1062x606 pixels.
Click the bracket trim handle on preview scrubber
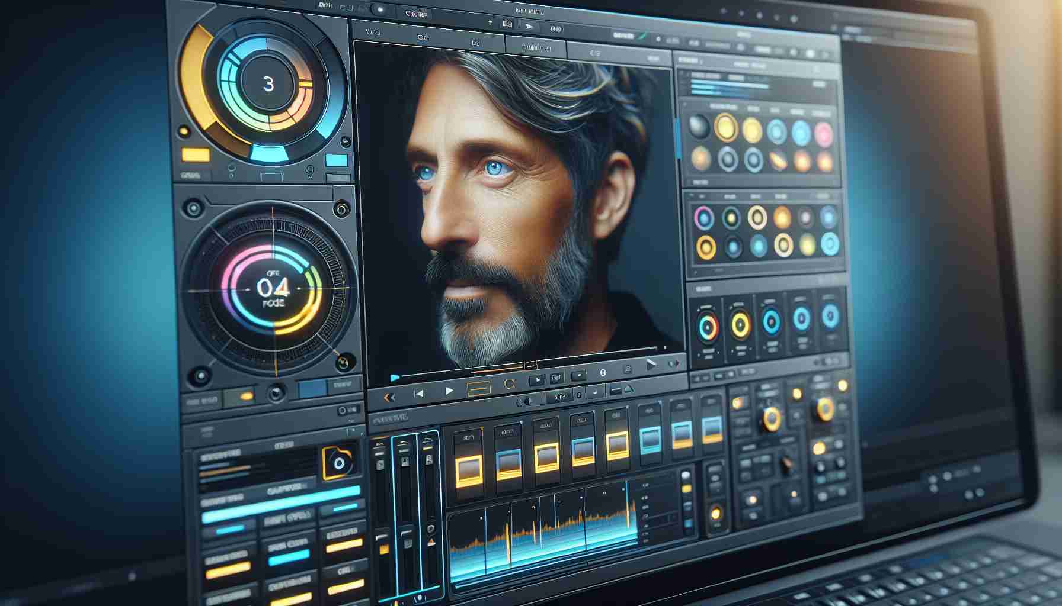[529, 365]
